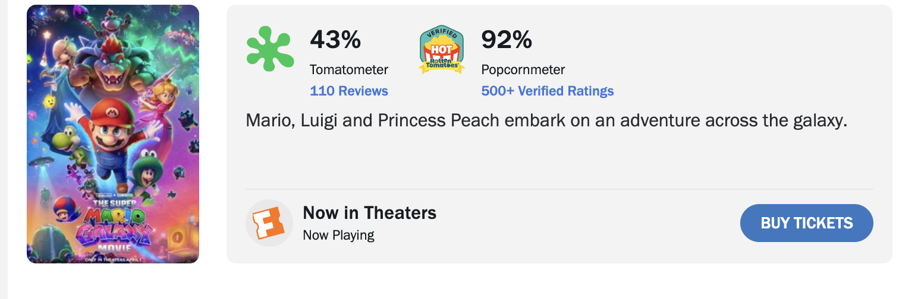This screenshot has height=299, width=918.
Task: Click the green splat Tomatometer icon
Action: pyautogui.click(x=270, y=49)
